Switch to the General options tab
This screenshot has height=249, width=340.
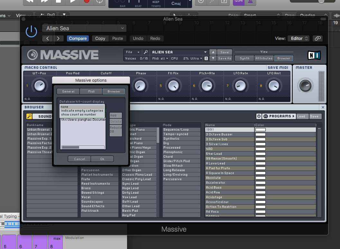[x=68, y=91]
